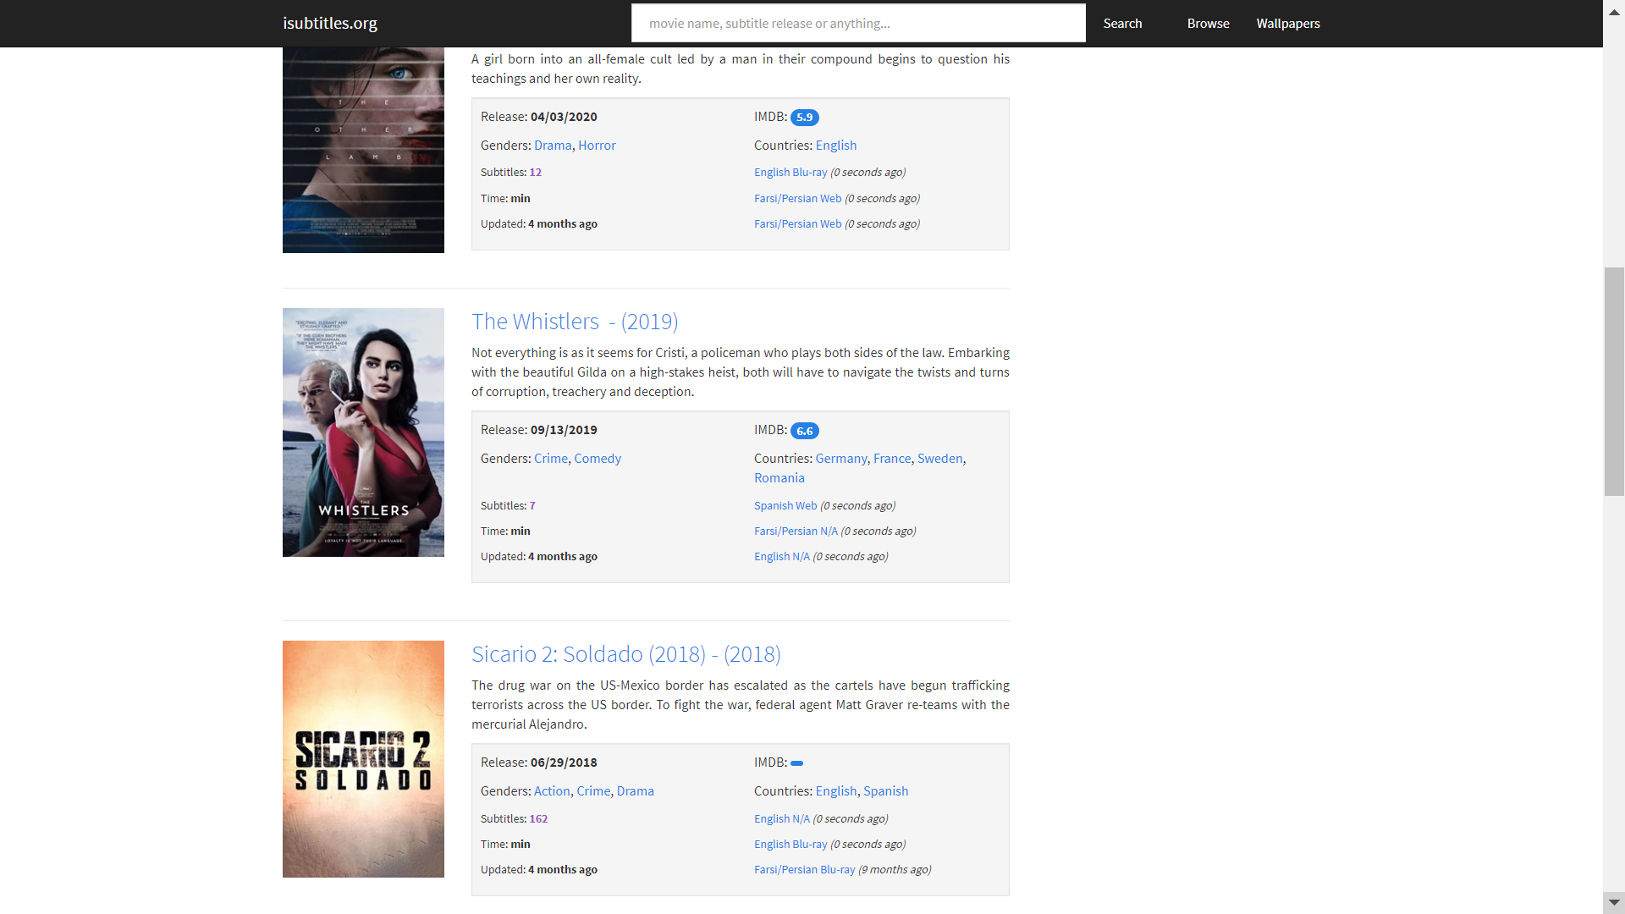Click The Whistlers movie poster

pos(363,432)
